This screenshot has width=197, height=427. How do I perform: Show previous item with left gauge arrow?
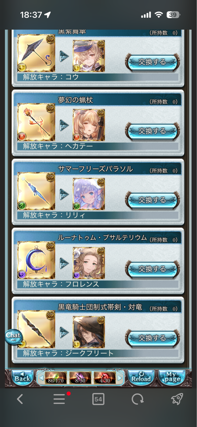(x=41, y=378)
